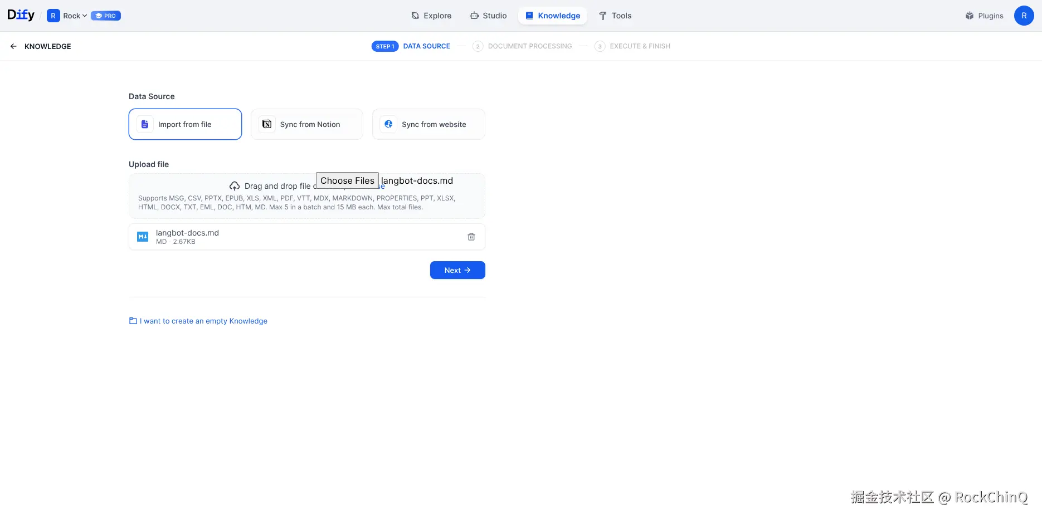Switch to the Knowledge tab
Image resolution: width=1042 pixels, height=519 pixels.
coord(553,16)
